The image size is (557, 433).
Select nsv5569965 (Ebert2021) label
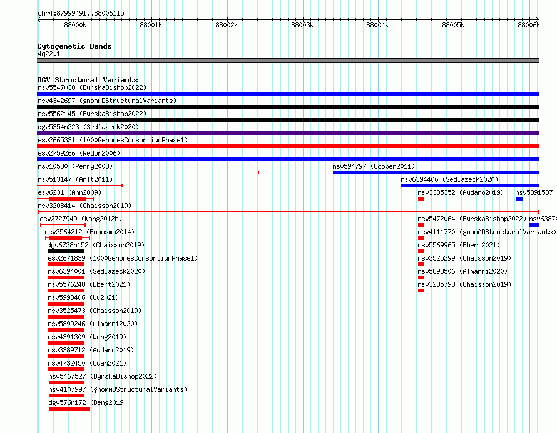pos(459,245)
